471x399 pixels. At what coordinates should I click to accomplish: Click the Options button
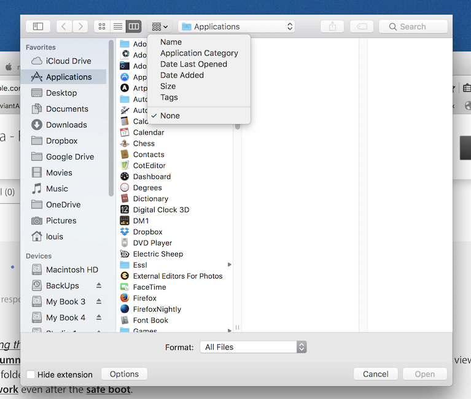(125, 374)
